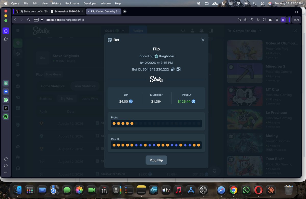Open Opera profile R avatar
Viewport: 306px width, 199px height.
tap(283, 20)
